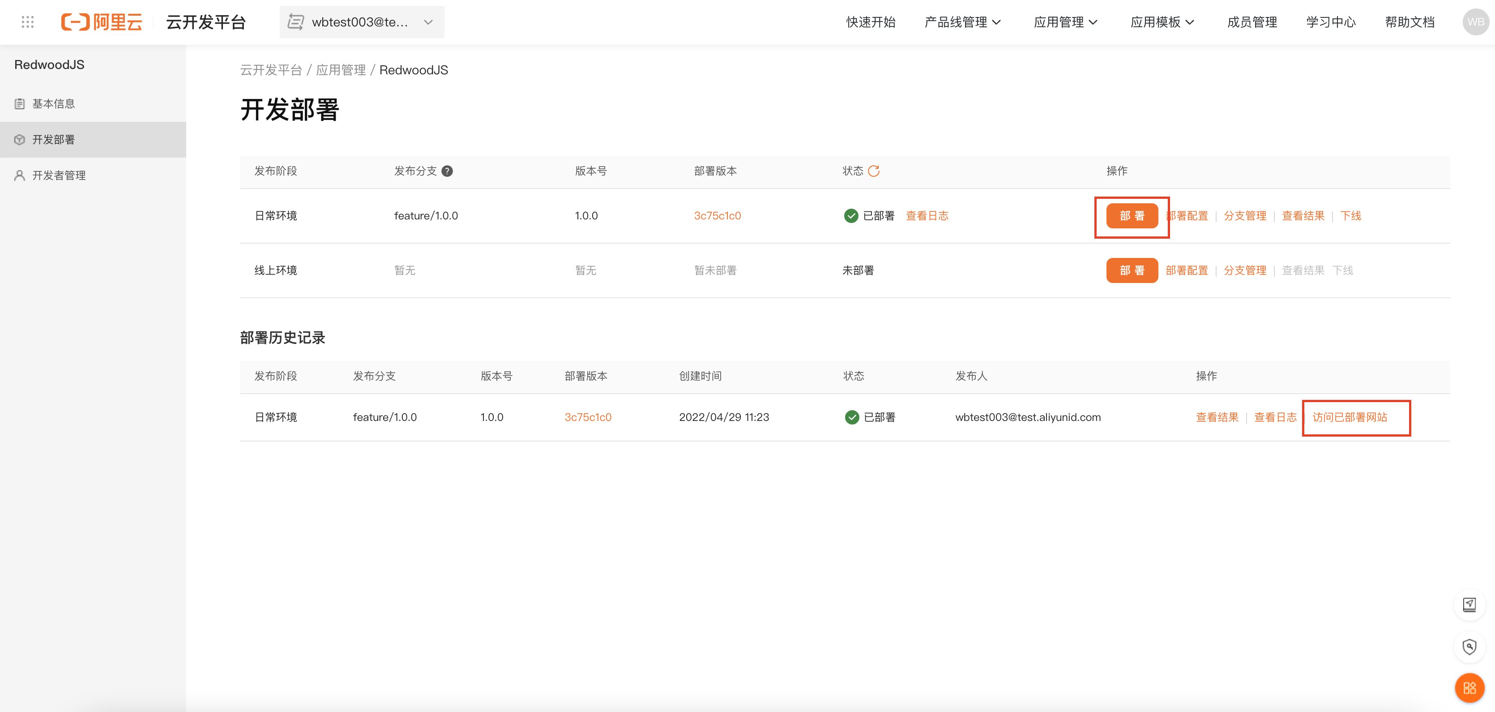Click 访问已部署网站 link in history
This screenshot has height=712, width=1495.
pos(1350,417)
